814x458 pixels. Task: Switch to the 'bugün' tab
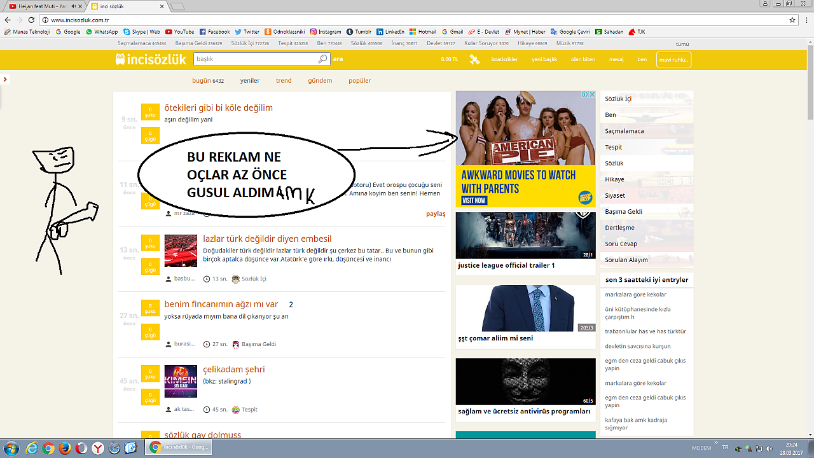[208, 81]
